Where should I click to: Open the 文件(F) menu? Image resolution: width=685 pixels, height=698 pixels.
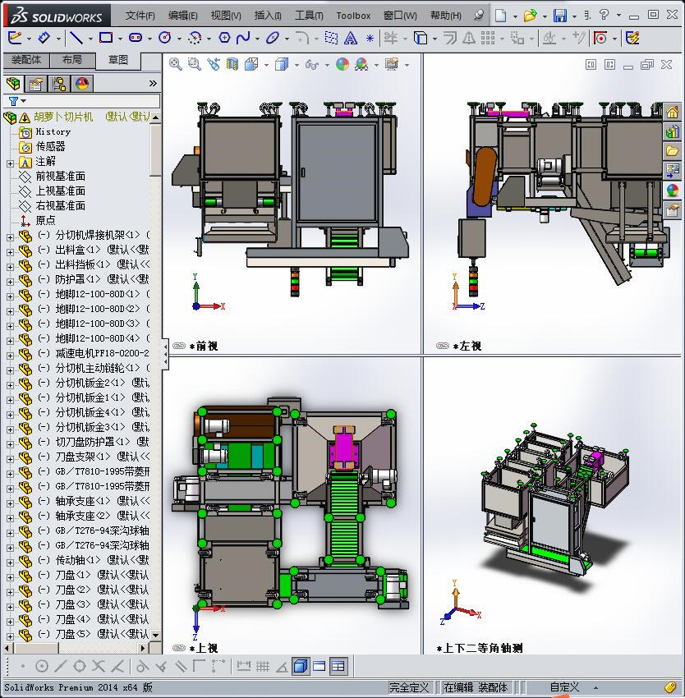pos(140,16)
